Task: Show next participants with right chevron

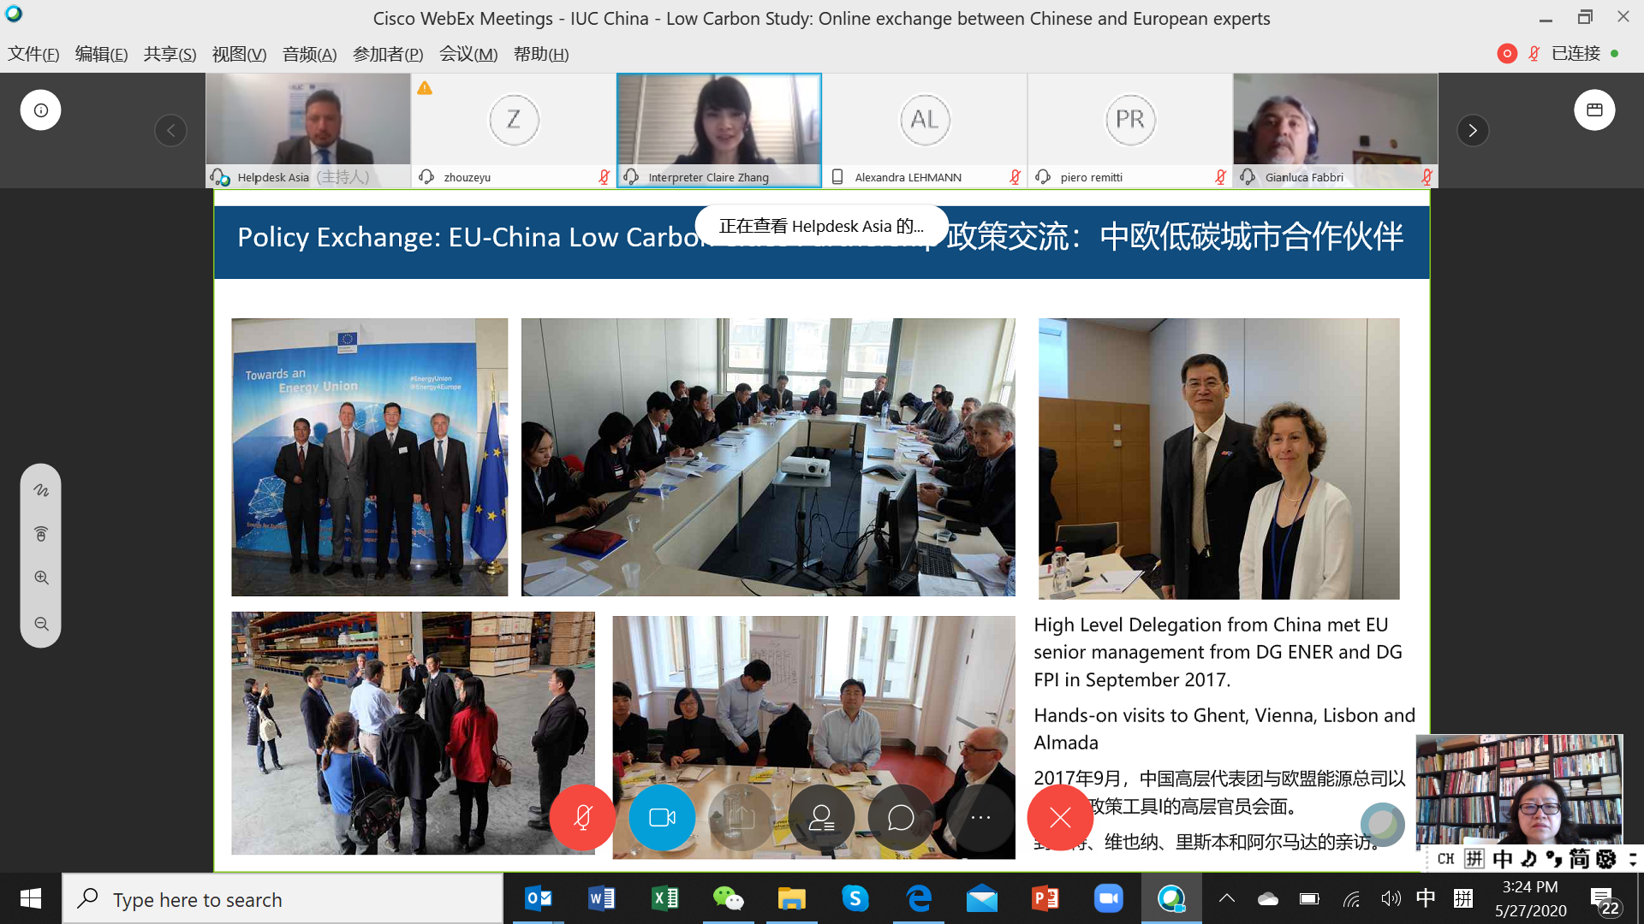Action: click(1472, 130)
